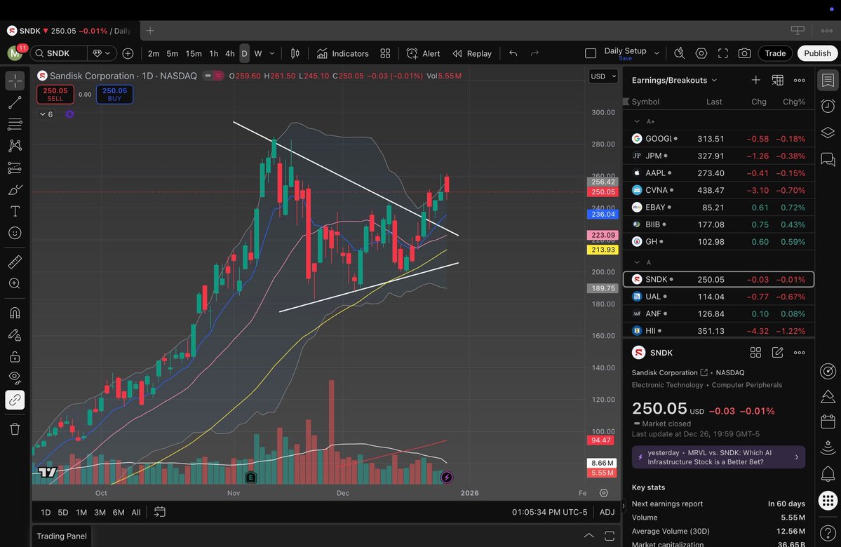
Task: Hide all drawings with the eye icon
Action: (x=15, y=378)
